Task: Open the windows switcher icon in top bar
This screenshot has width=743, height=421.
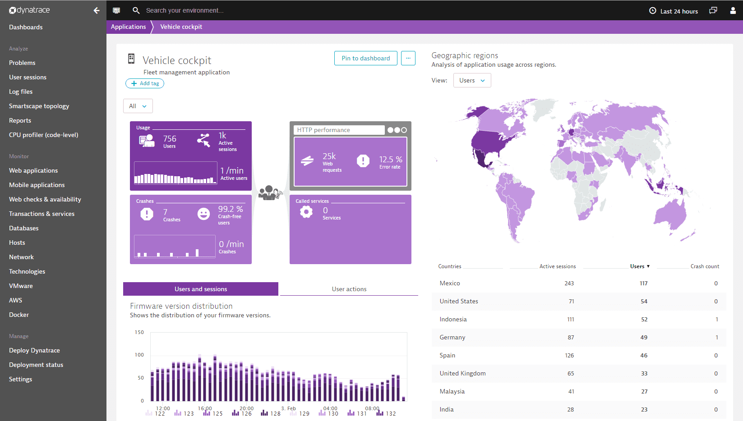Action: (713, 10)
